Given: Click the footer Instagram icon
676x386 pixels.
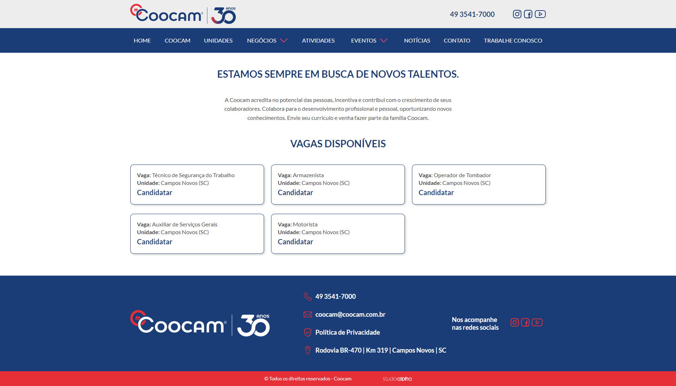Looking at the screenshot, I should click(514, 322).
